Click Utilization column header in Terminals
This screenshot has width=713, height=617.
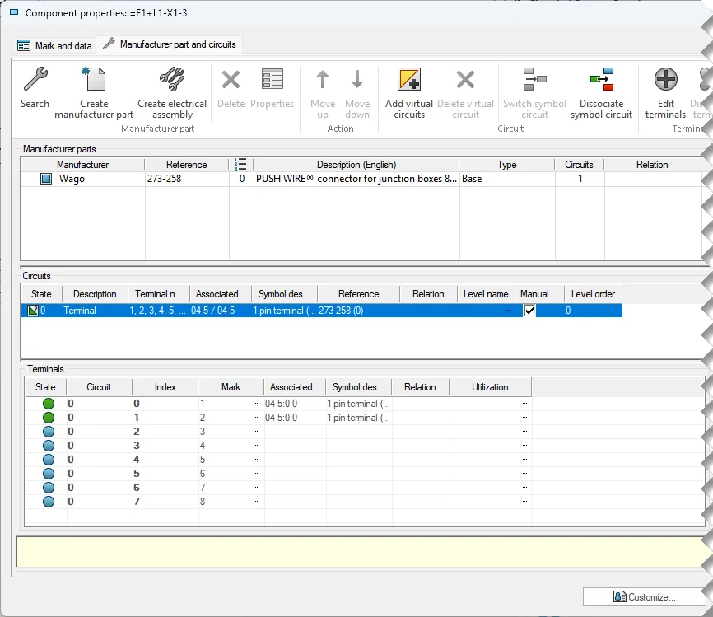point(490,387)
